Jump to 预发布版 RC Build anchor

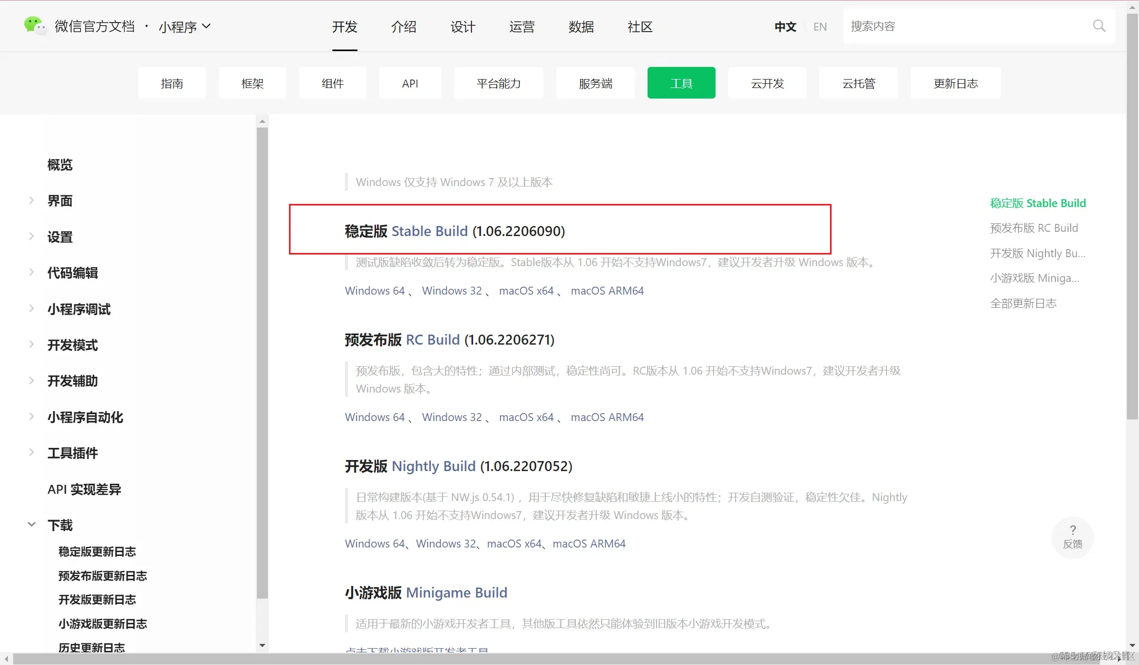point(1034,228)
